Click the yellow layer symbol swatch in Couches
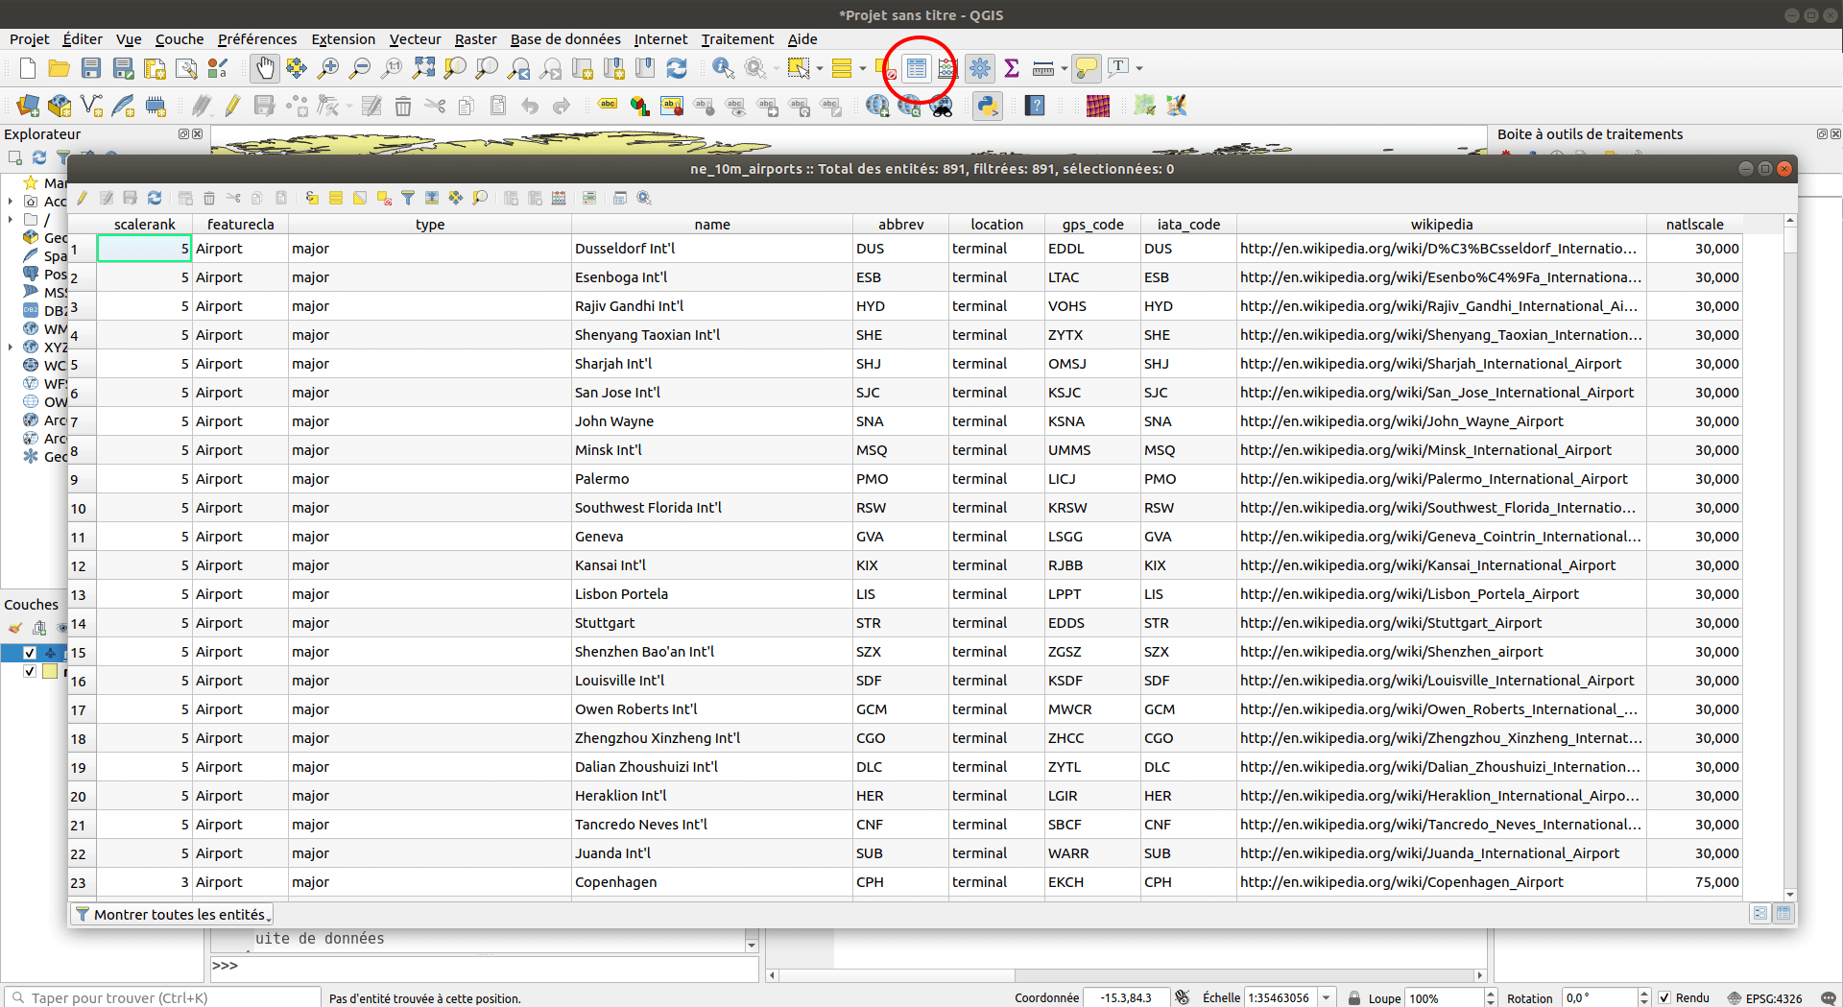Viewport: 1843px width, 1007px height. tap(50, 671)
